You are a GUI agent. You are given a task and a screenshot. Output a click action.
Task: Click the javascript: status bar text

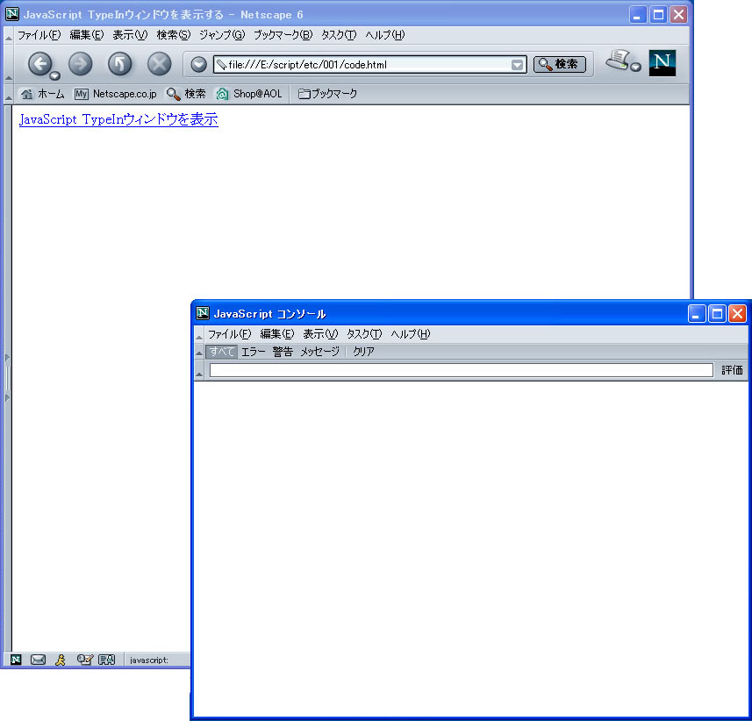(x=149, y=660)
